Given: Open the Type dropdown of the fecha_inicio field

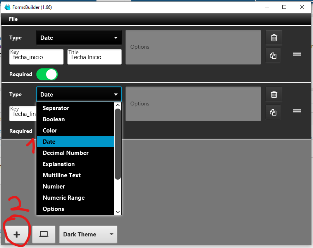Looking at the screenshot, I should point(79,37).
